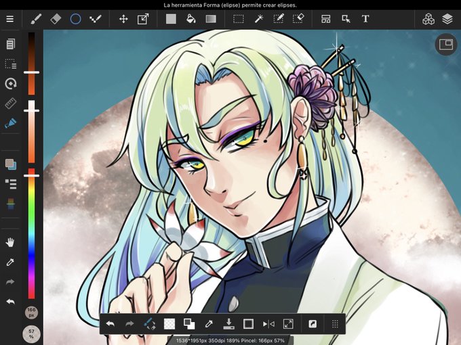Image resolution: width=461 pixels, height=345 pixels.
Task: Select the Eyedropper in the bottom bar
Action: click(209, 324)
